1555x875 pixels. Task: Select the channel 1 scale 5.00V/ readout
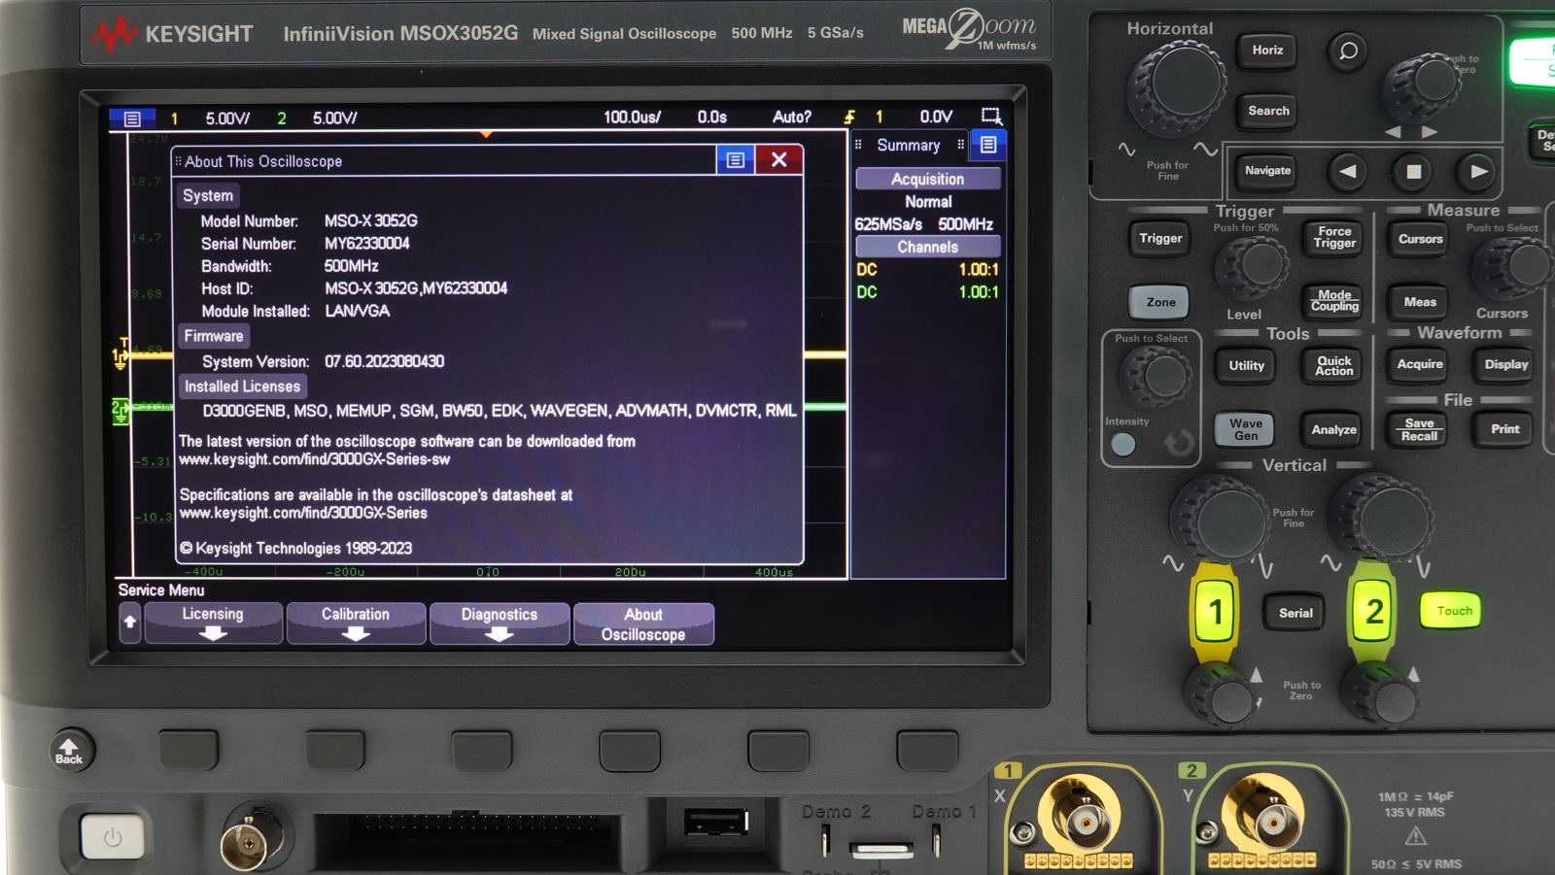[227, 118]
